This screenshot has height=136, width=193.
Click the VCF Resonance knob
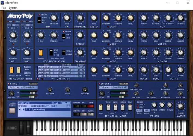[156, 18]
